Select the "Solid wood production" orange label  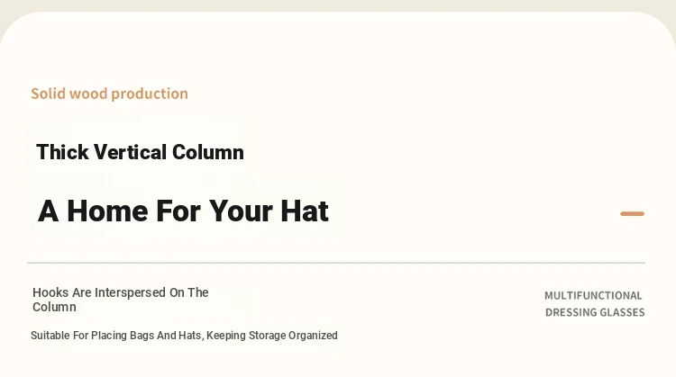tap(109, 94)
